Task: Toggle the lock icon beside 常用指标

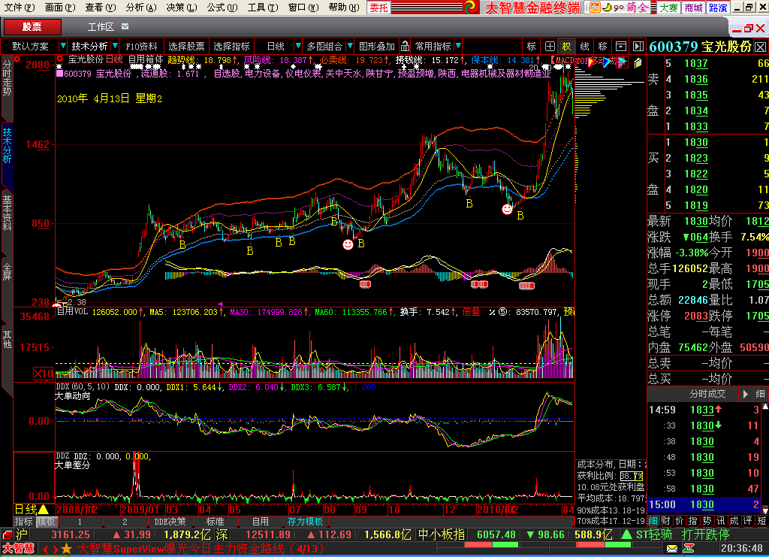Action: (405, 46)
